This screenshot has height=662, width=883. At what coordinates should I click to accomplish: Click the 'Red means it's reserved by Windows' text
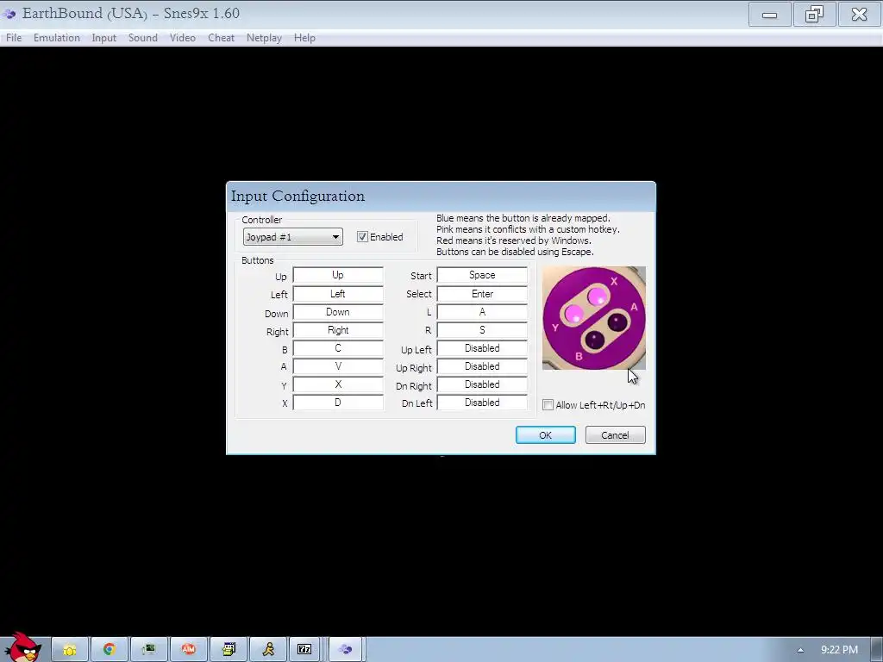coord(514,240)
